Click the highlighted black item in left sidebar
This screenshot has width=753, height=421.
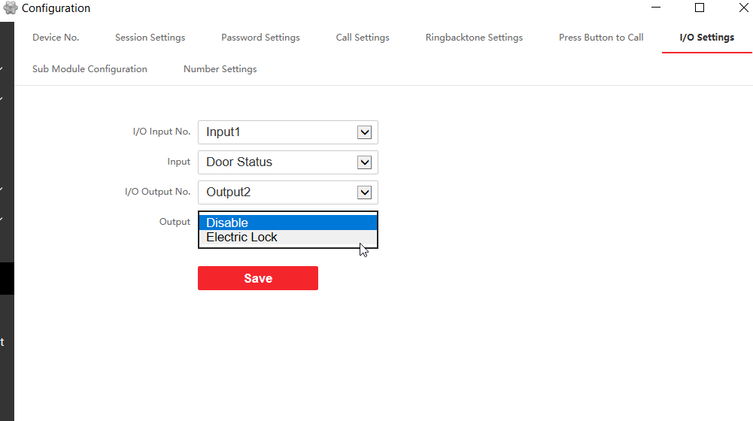click(x=7, y=278)
